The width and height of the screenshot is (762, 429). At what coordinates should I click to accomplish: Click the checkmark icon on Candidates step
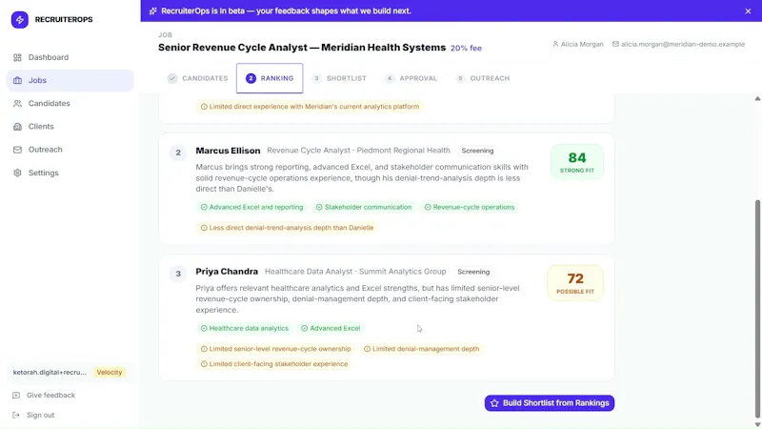(x=172, y=78)
